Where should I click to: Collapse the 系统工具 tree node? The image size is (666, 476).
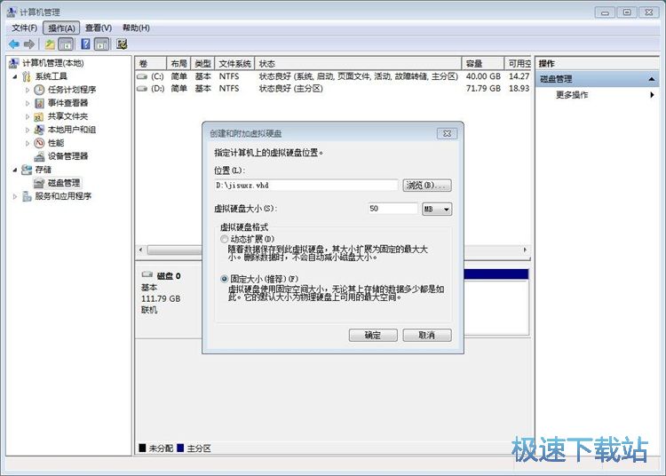(x=15, y=77)
